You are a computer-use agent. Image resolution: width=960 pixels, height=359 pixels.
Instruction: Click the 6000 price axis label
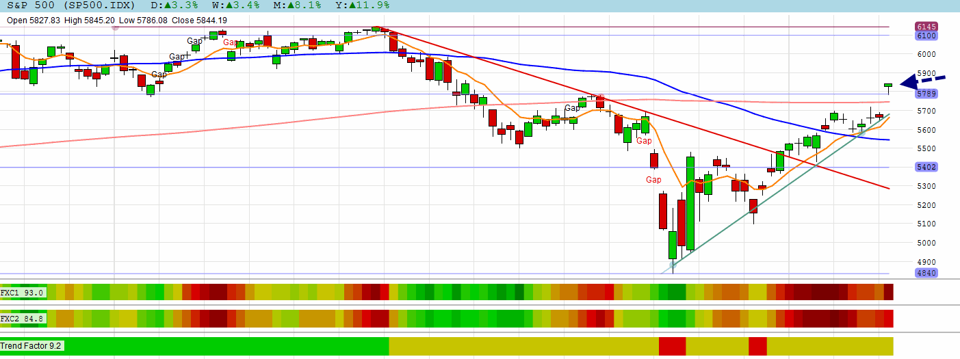(926, 54)
